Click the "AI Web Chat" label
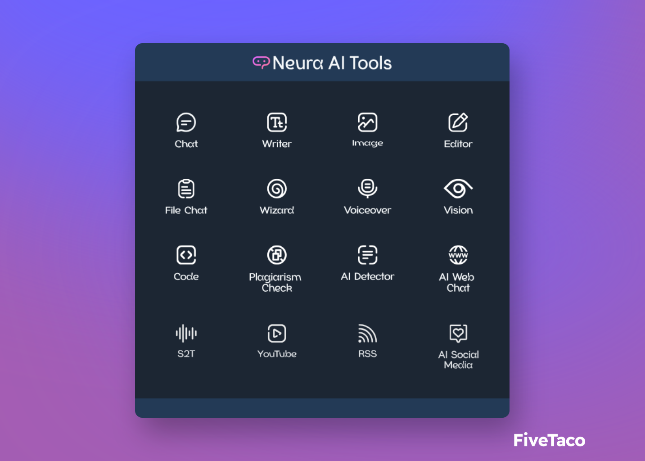The height and width of the screenshot is (461, 645). [x=457, y=282]
